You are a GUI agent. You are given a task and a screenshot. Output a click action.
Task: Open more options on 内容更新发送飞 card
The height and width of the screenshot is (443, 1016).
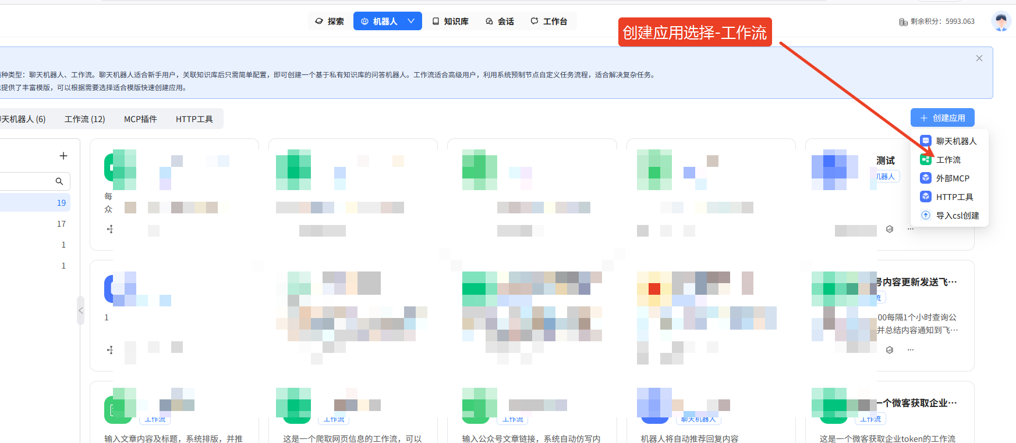pyautogui.click(x=911, y=350)
